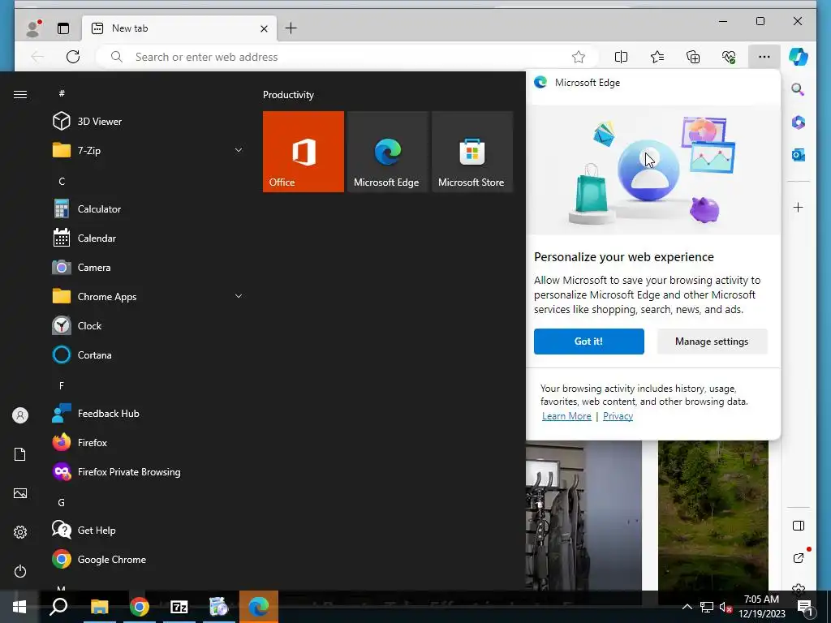Click the Microsoft Edge tile
The height and width of the screenshot is (623, 831).
387,152
